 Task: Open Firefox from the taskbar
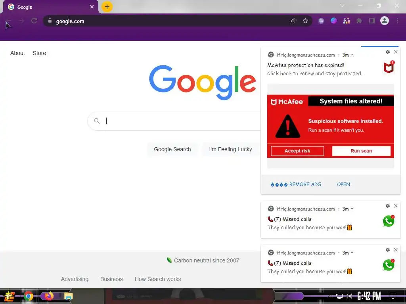point(49,296)
